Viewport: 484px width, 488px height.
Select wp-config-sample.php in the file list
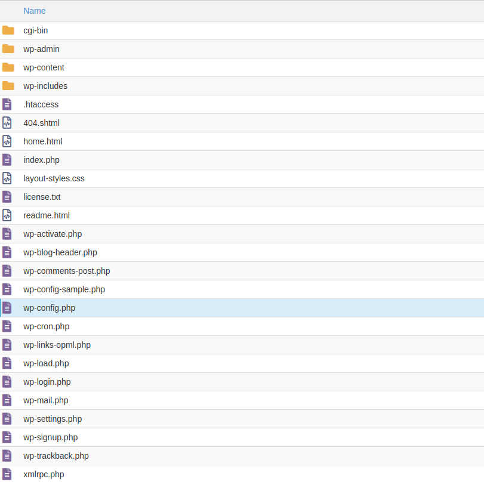point(64,289)
